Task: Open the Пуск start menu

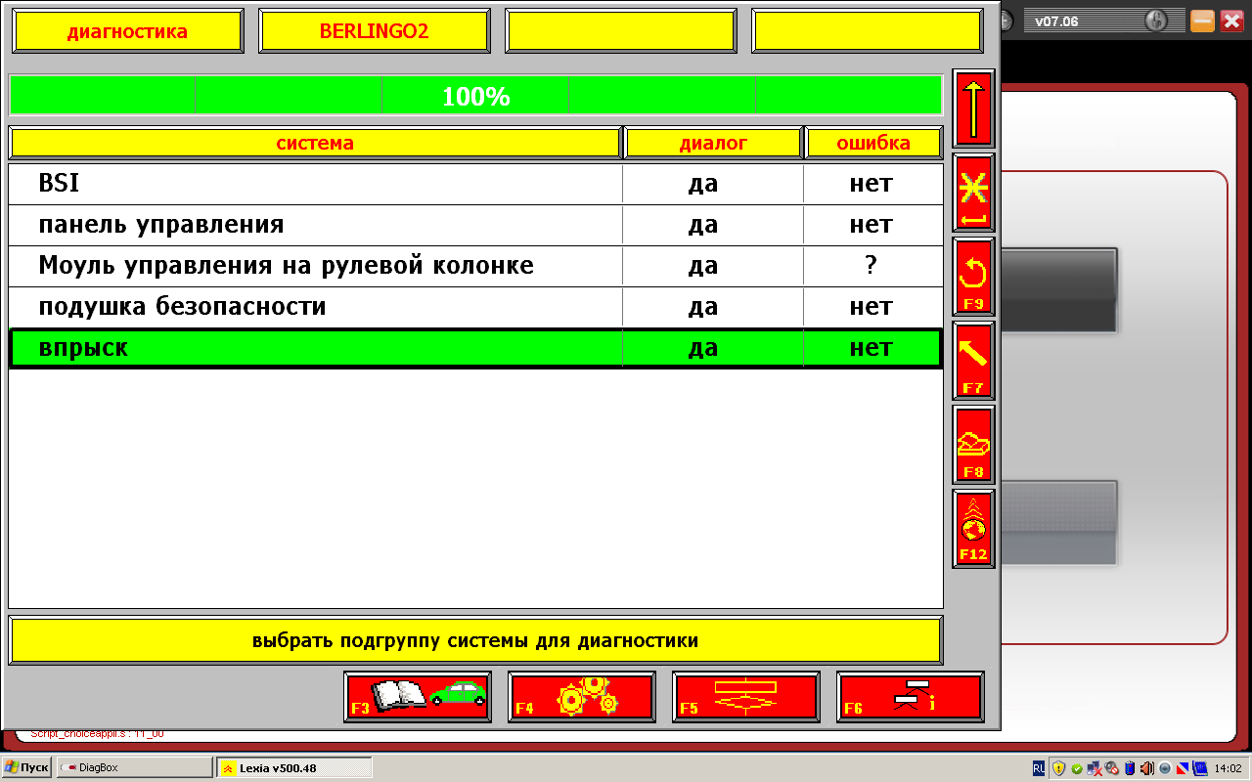Action: (27, 767)
